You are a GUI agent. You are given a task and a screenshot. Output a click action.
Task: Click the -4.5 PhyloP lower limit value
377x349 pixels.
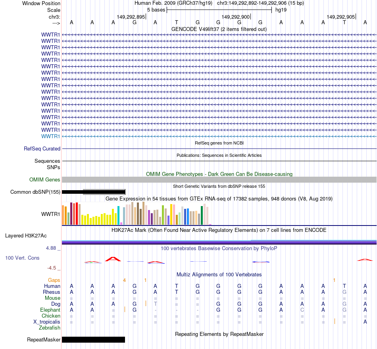(x=52, y=268)
